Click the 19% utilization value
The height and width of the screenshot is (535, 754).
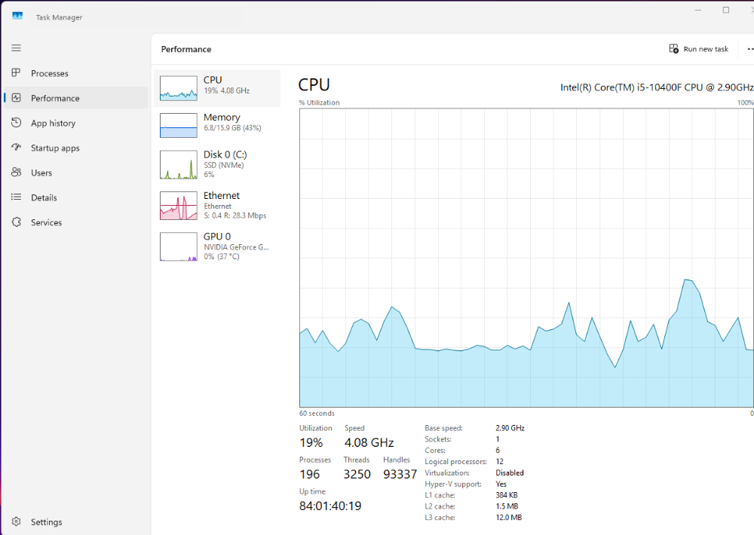tap(311, 443)
